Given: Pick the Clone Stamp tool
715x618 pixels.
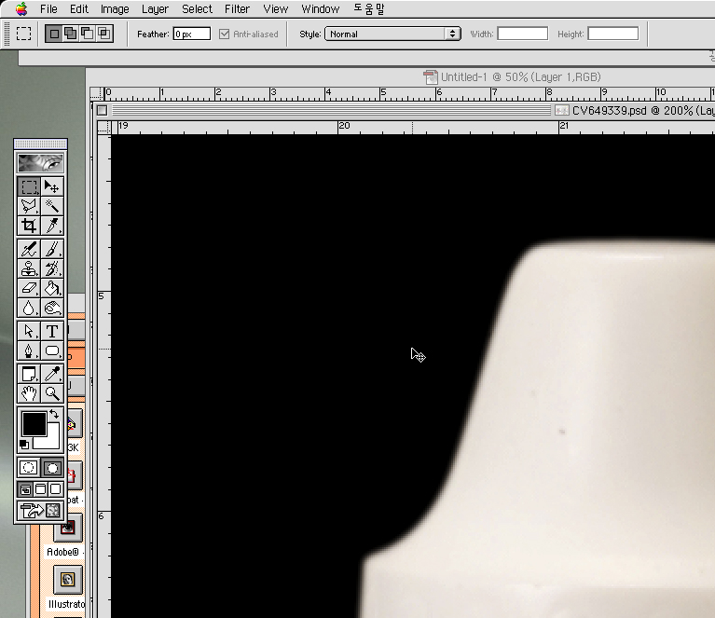Looking at the screenshot, I should click(29, 268).
